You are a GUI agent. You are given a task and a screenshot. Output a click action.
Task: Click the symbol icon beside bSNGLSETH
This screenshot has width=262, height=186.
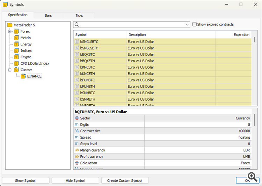(77, 48)
